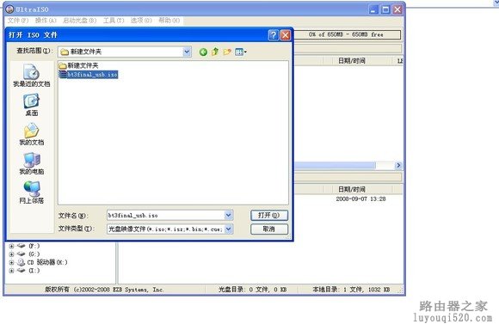Expand the 查找范围 folder dropdown
The width and height of the screenshot is (499, 330).
click(188, 52)
